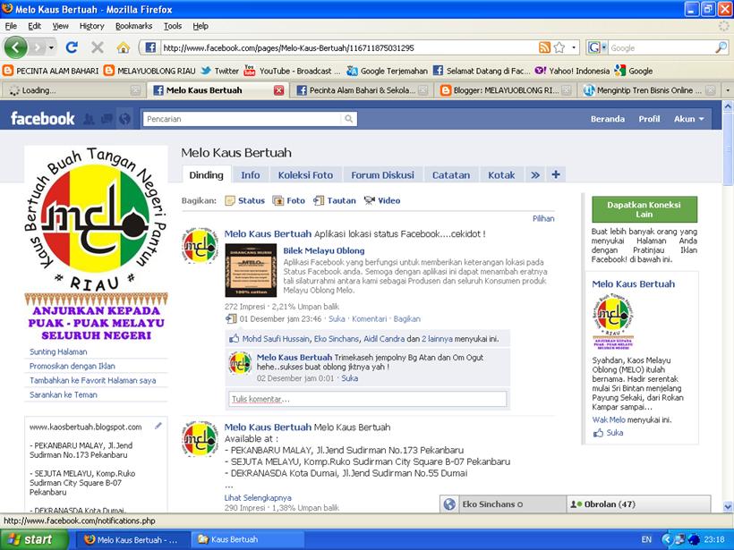Click Sarankan ke Teman link
734x550 pixels.
pyautogui.click(x=64, y=394)
